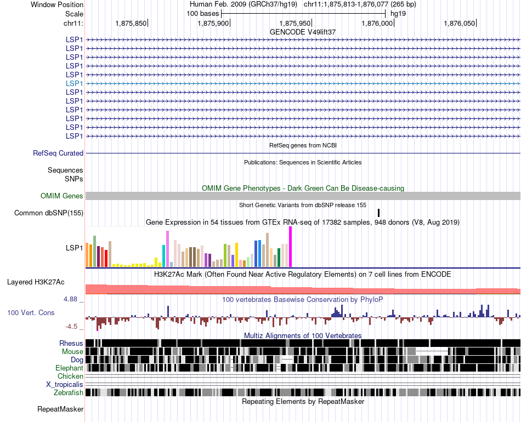Click Short Genetic Variants dbSNP 155 title

pyautogui.click(x=303, y=205)
